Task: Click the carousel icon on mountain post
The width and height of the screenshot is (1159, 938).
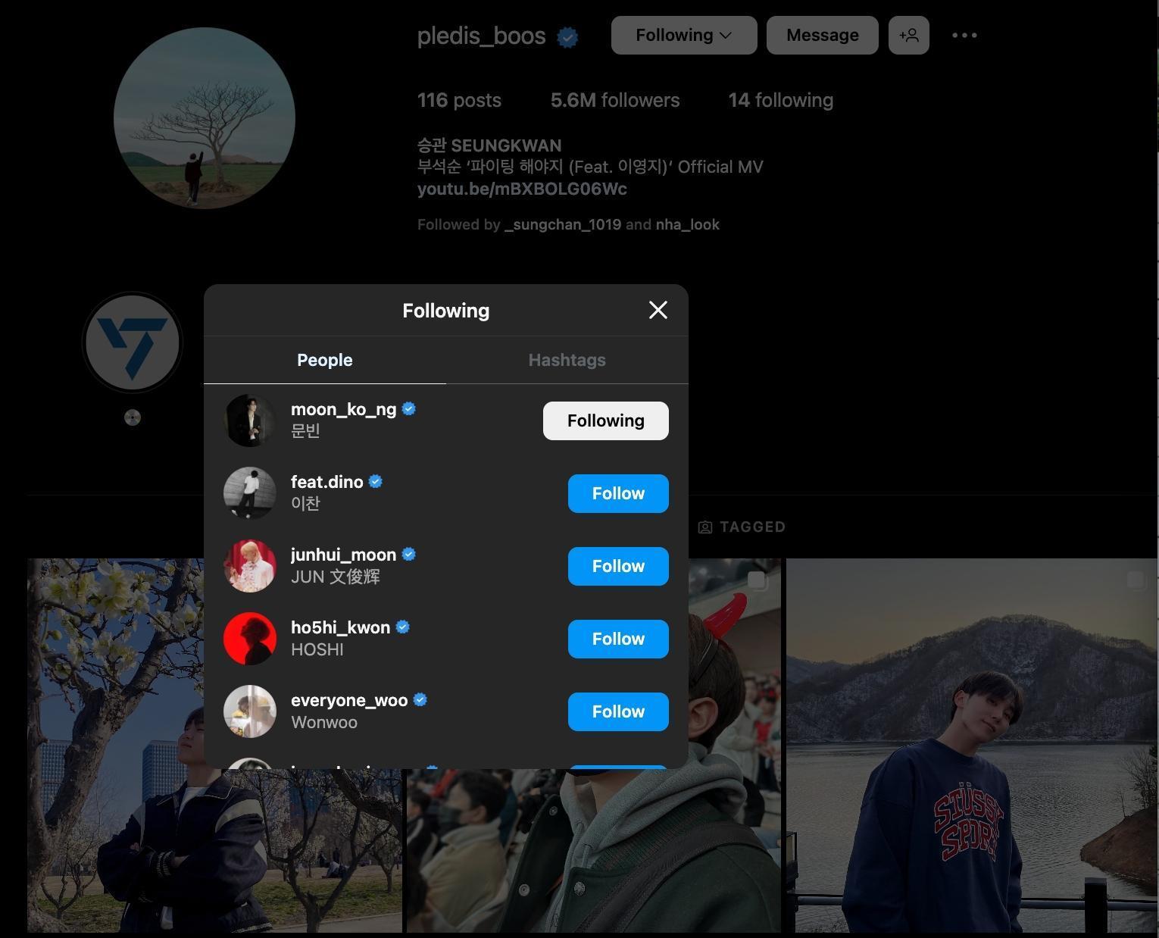Action: [x=1136, y=580]
